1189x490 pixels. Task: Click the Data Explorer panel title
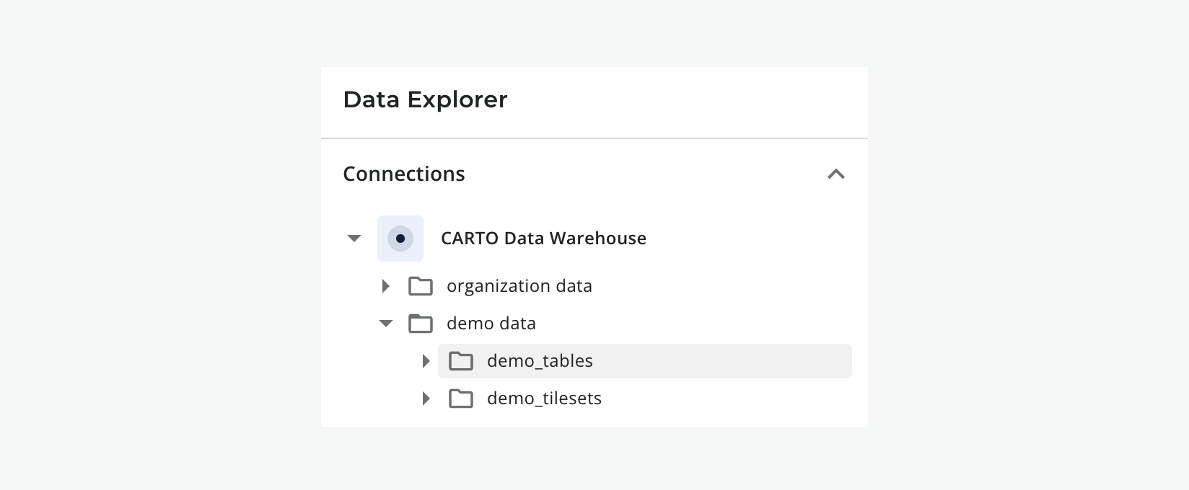425,99
